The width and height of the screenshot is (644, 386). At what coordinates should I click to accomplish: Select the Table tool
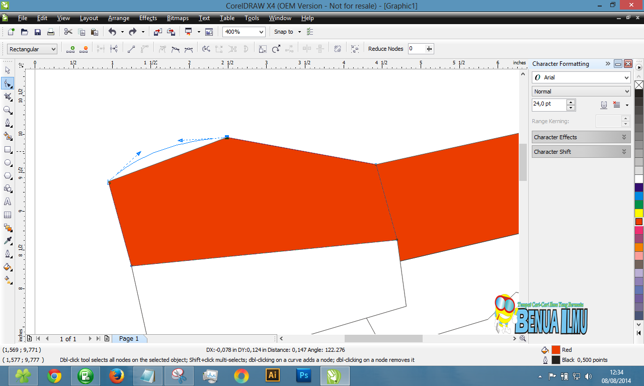pos(8,215)
